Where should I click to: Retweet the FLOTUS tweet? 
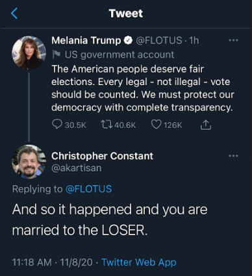click(x=107, y=125)
